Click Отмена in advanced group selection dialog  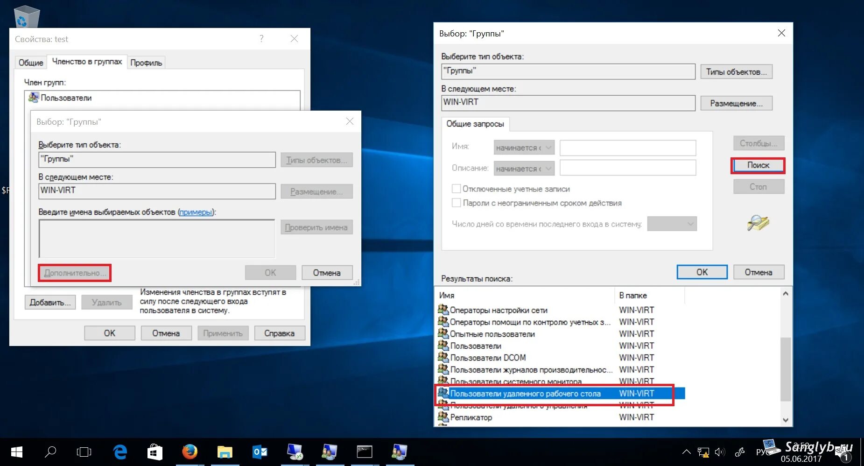pyautogui.click(x=759, y=272)
